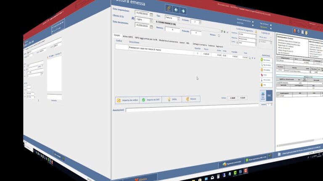
Task: Switch to the Layout tab
Action: (x=182, y=42)
